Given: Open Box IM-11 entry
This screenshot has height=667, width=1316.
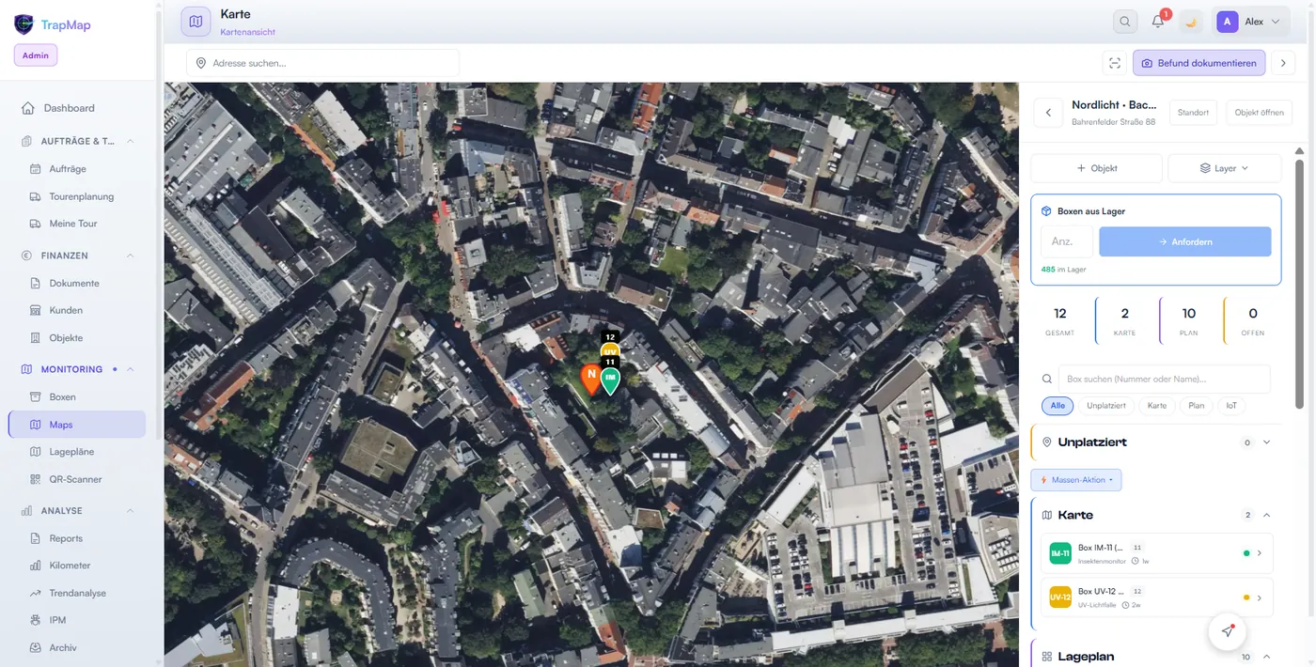Looking at the screenshot, I should pos(1157,553).
